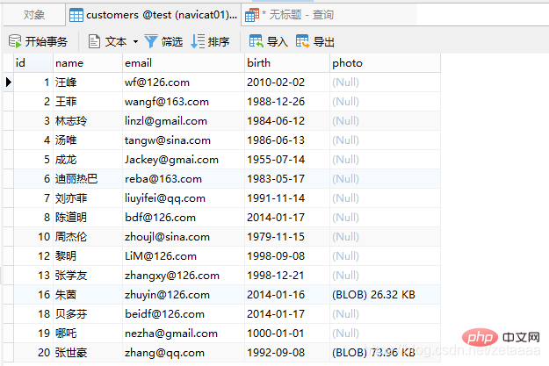Select the birth cell 1979-11-15

287,237
